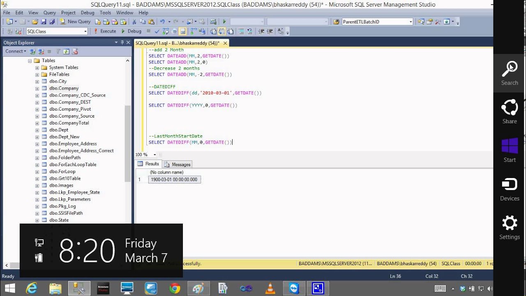Click the Connect button in Object Explorer
Image resolution: width=526 pixels, height=296 pixels.
(16, 51)
